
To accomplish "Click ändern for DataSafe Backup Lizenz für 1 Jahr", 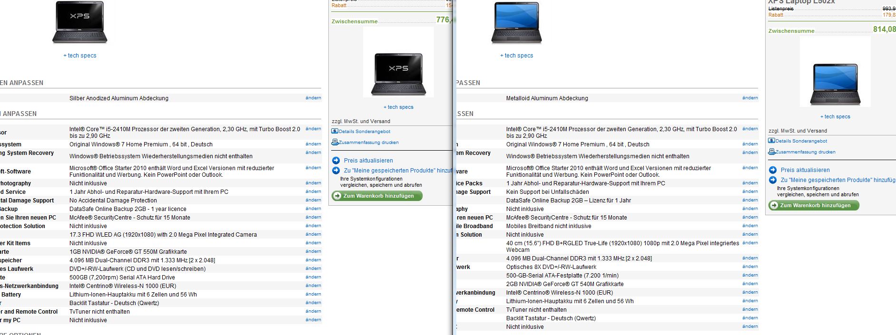I will [750, 200].
